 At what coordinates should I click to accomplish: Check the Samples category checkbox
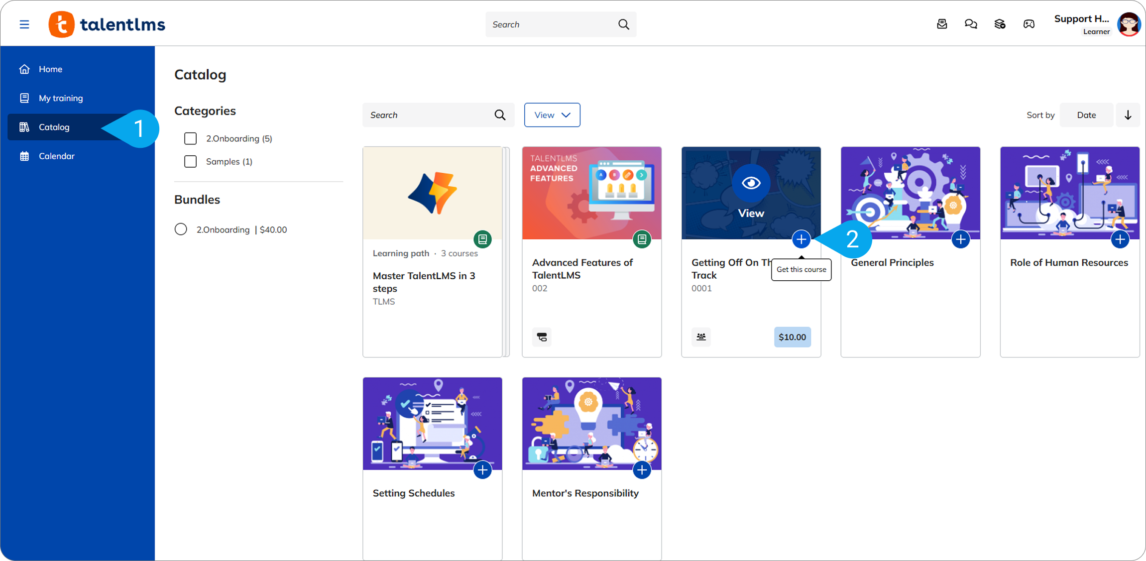191,161
